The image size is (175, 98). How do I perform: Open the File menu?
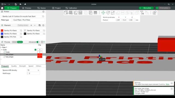point(4,4)
